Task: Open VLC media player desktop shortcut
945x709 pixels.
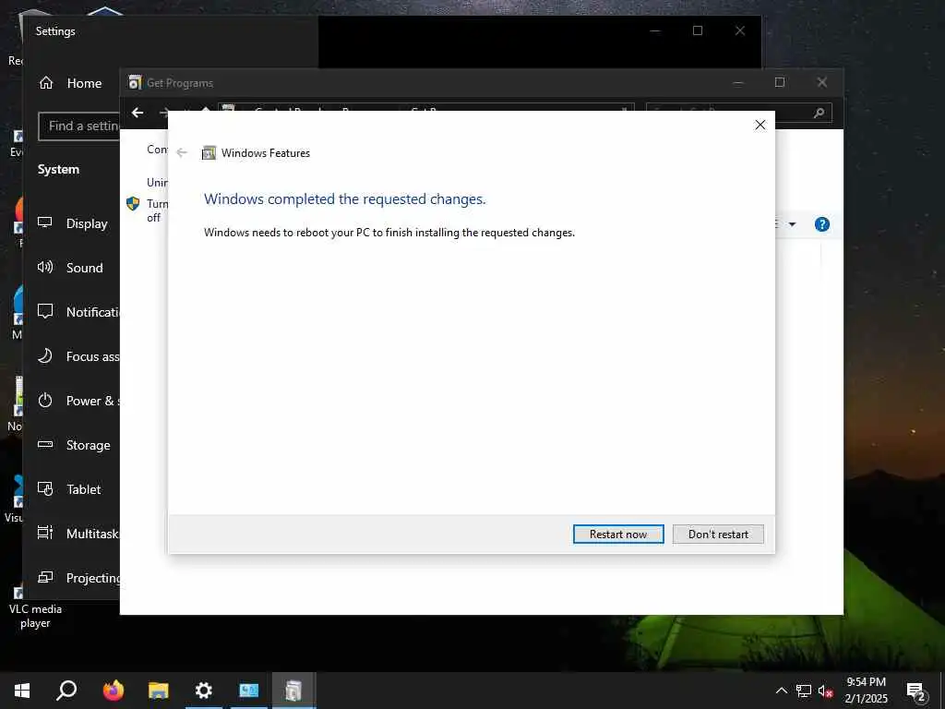Action: (x=35, y=606)
